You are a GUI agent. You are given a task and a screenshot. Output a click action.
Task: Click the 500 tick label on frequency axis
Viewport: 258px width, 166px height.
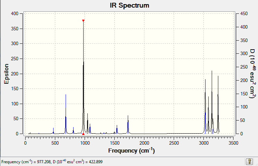point(55,143)
